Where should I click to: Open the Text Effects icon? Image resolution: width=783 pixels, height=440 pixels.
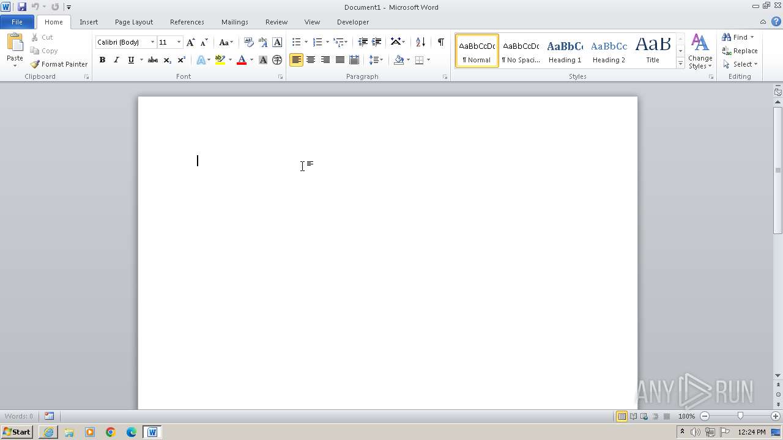pos(201,60)
